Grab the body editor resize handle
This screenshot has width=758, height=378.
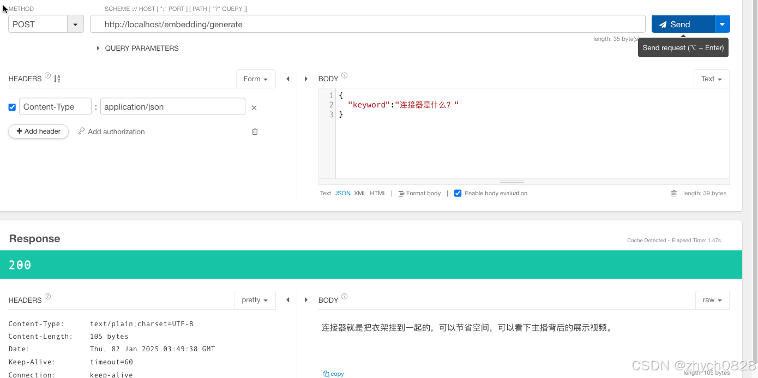coord(512,181)
